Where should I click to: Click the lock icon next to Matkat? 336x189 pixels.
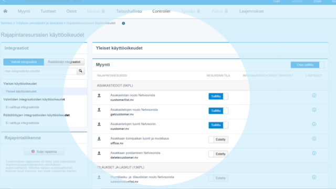click(103, 11)
